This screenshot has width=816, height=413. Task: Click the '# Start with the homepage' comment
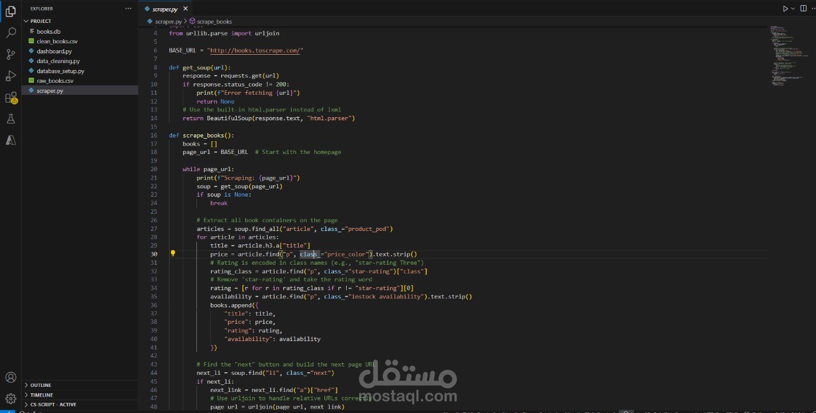[x=298, y=152]
